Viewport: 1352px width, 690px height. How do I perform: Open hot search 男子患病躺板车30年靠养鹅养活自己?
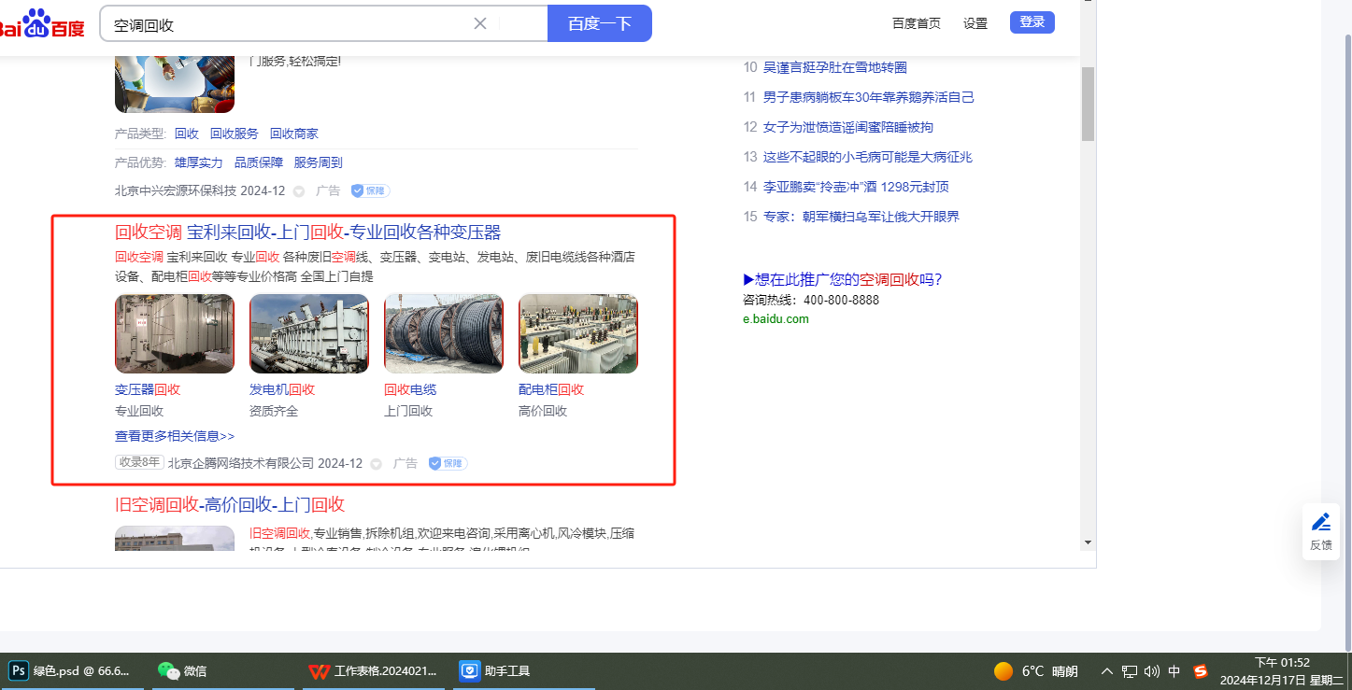point(869,97)
